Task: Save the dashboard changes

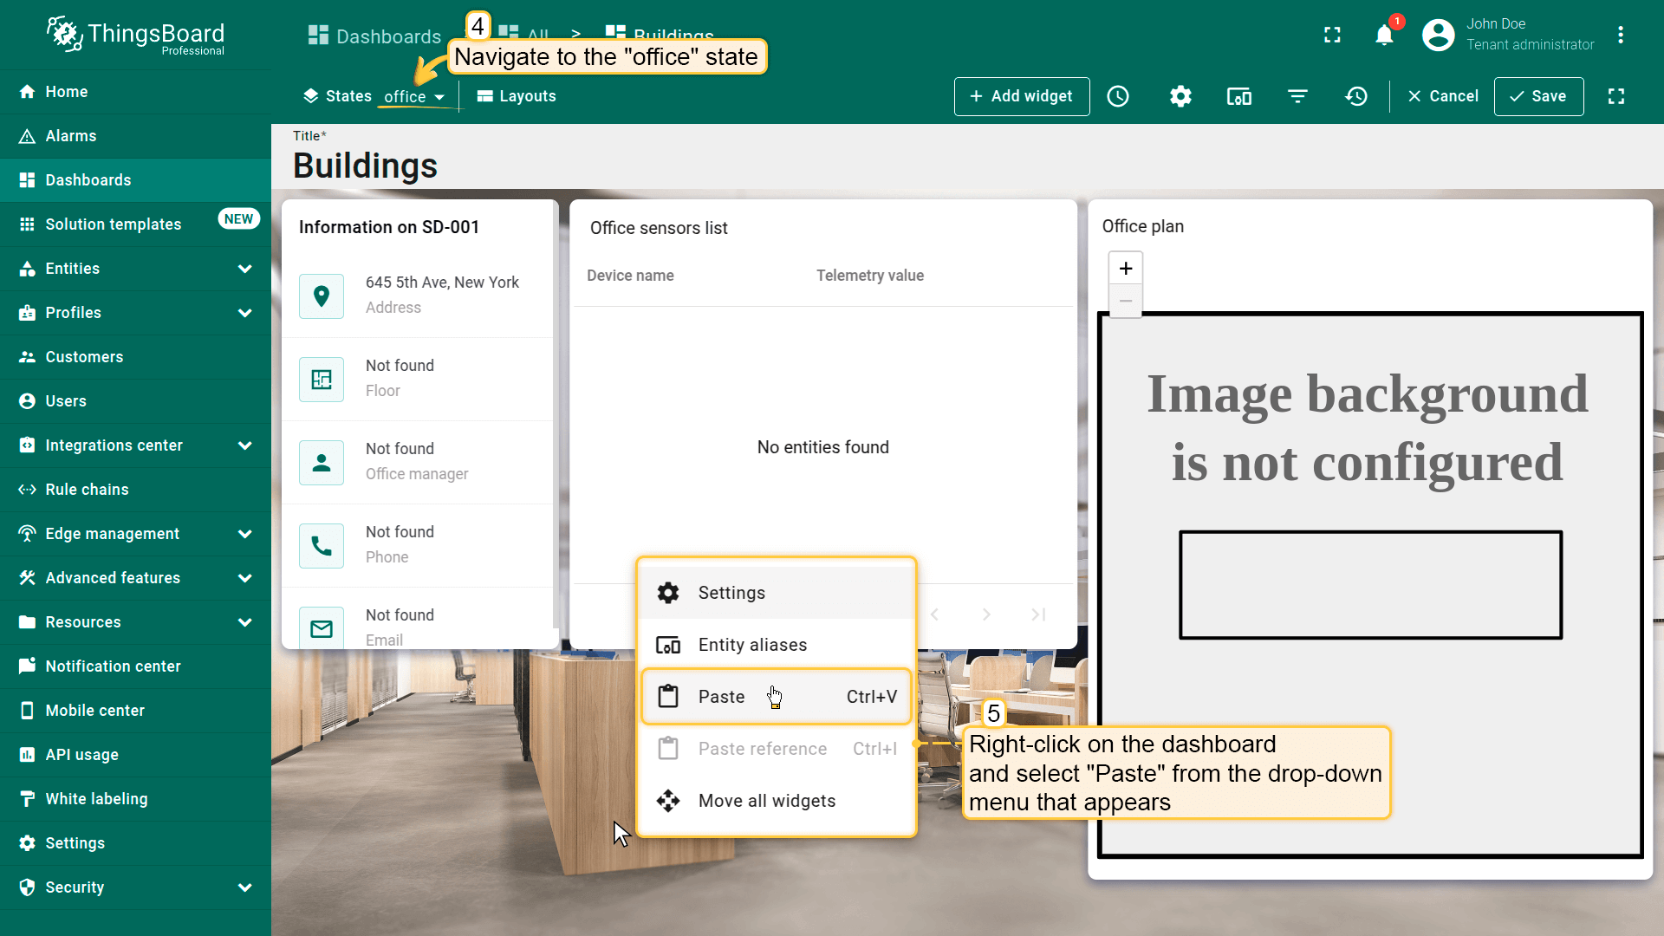Action: 1538,96
